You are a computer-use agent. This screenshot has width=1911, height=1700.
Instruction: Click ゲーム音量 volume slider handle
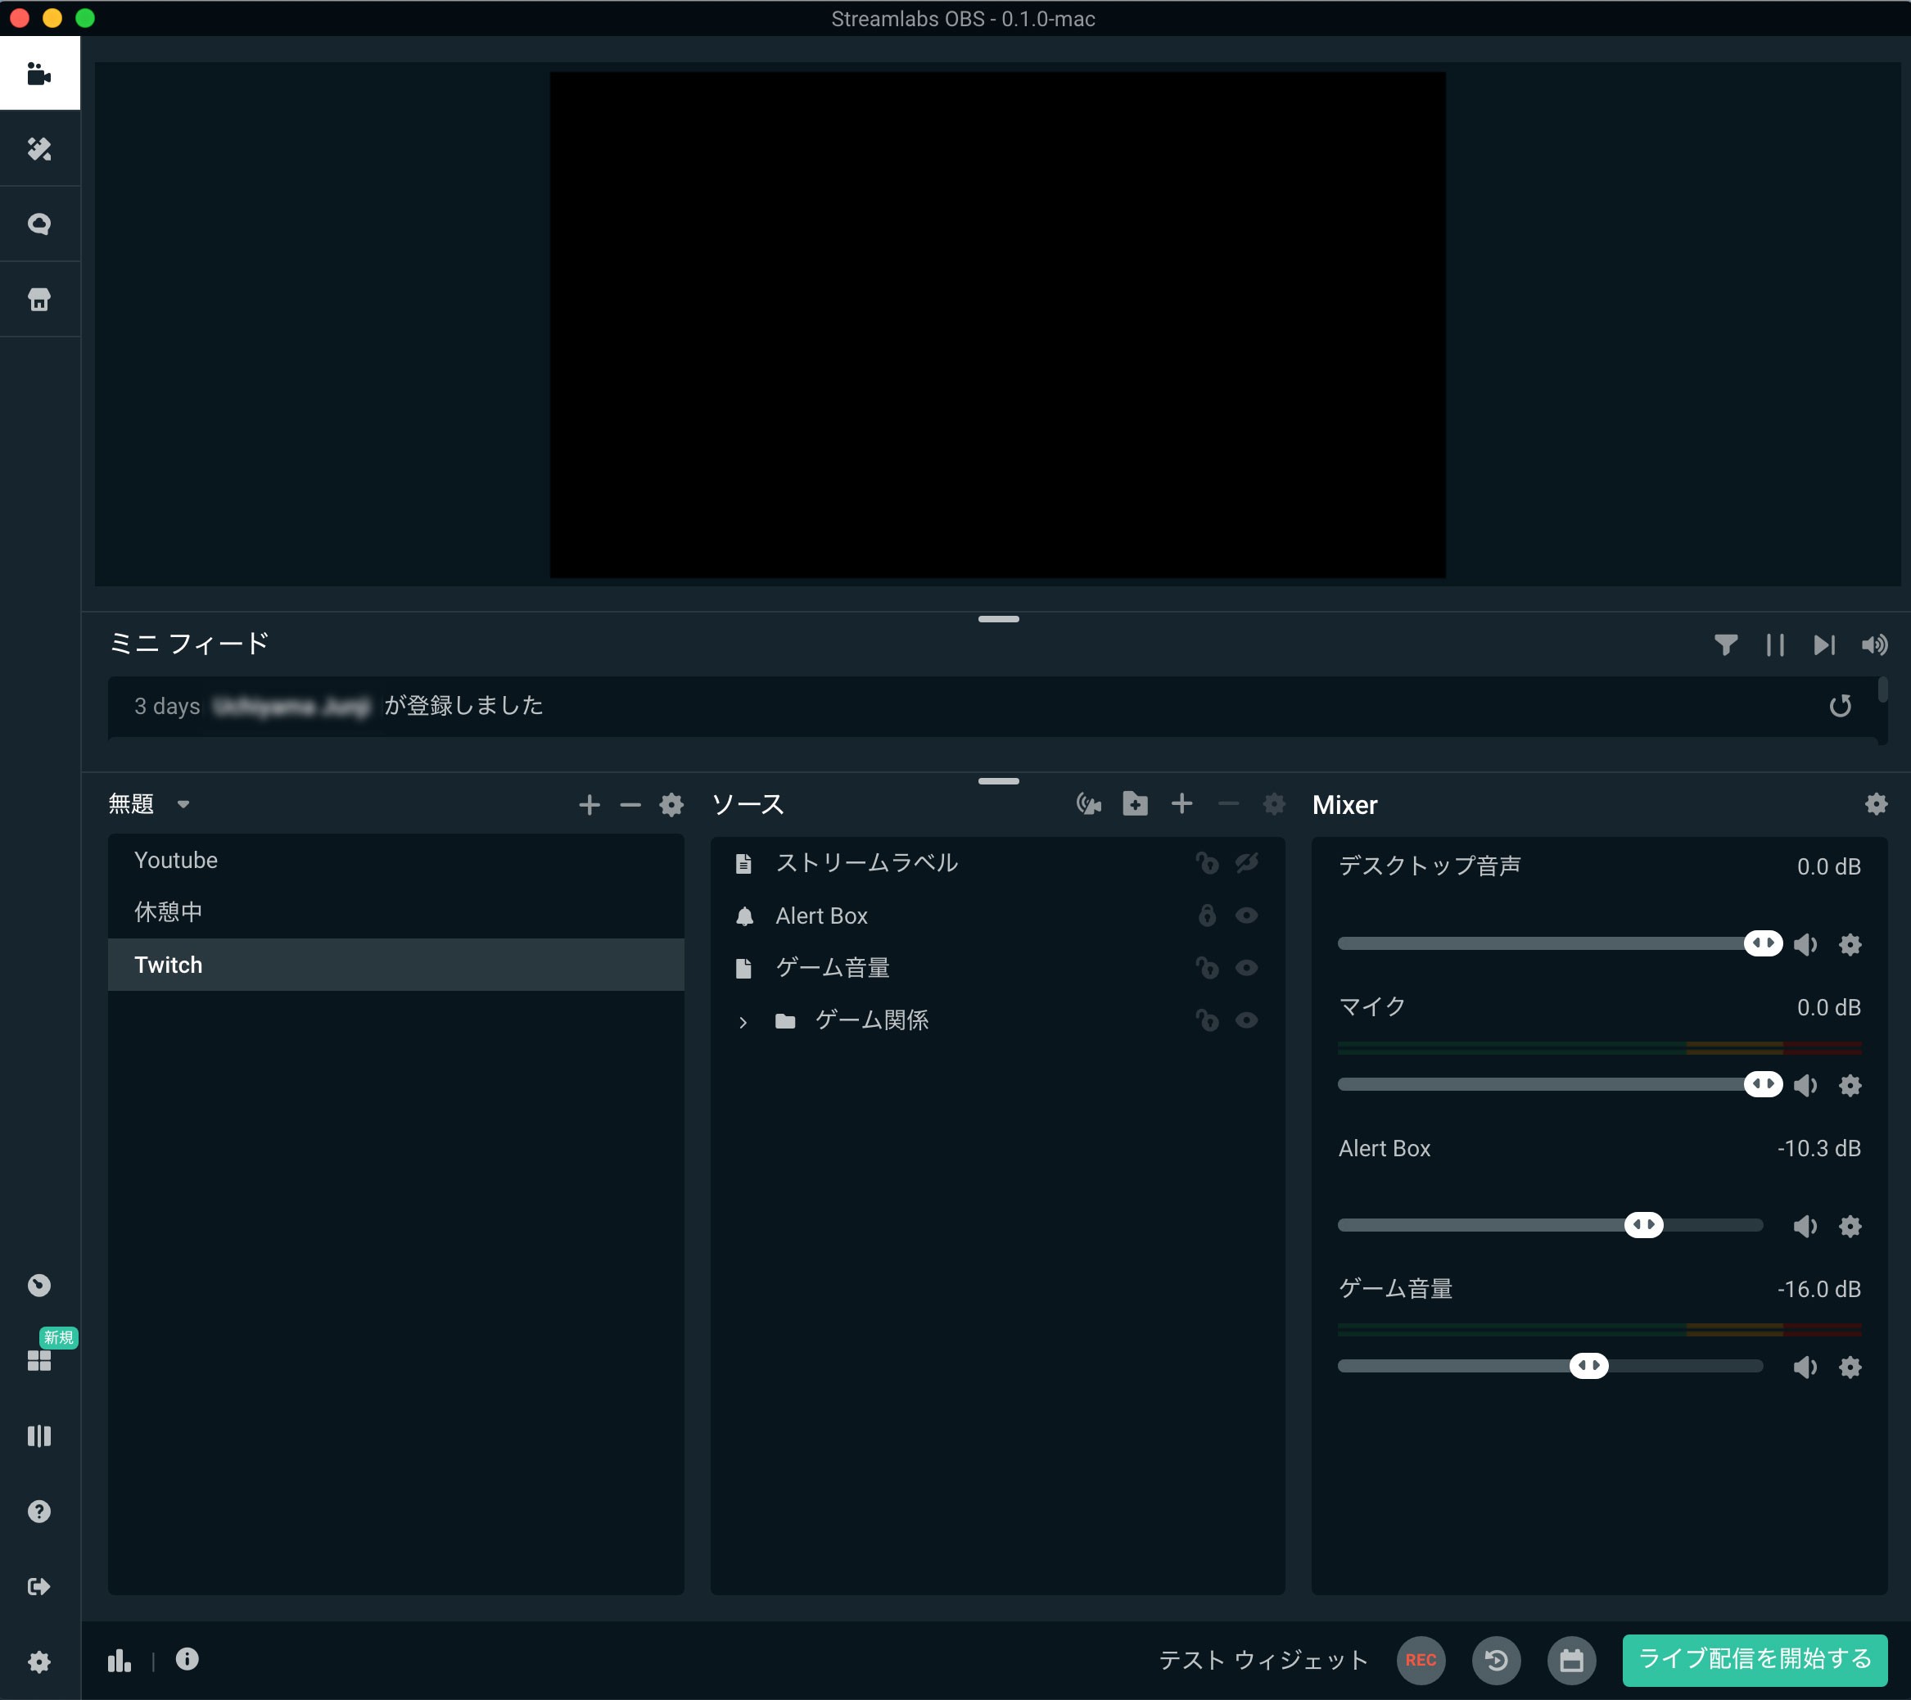click(1588, 1365)
